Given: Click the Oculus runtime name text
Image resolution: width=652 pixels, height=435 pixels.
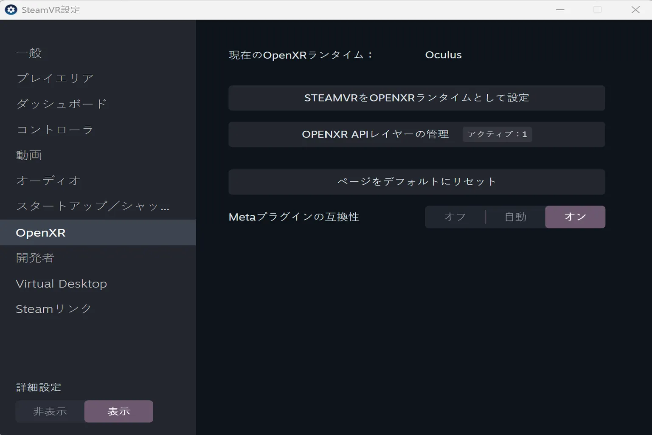Looking at the screenshot, I should [x=443, y=55].
